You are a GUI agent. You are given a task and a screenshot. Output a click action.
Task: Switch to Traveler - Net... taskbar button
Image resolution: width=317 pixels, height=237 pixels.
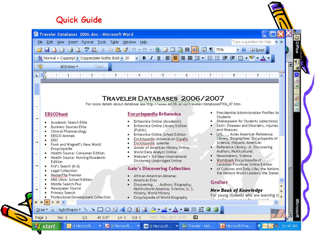[197, 226]
